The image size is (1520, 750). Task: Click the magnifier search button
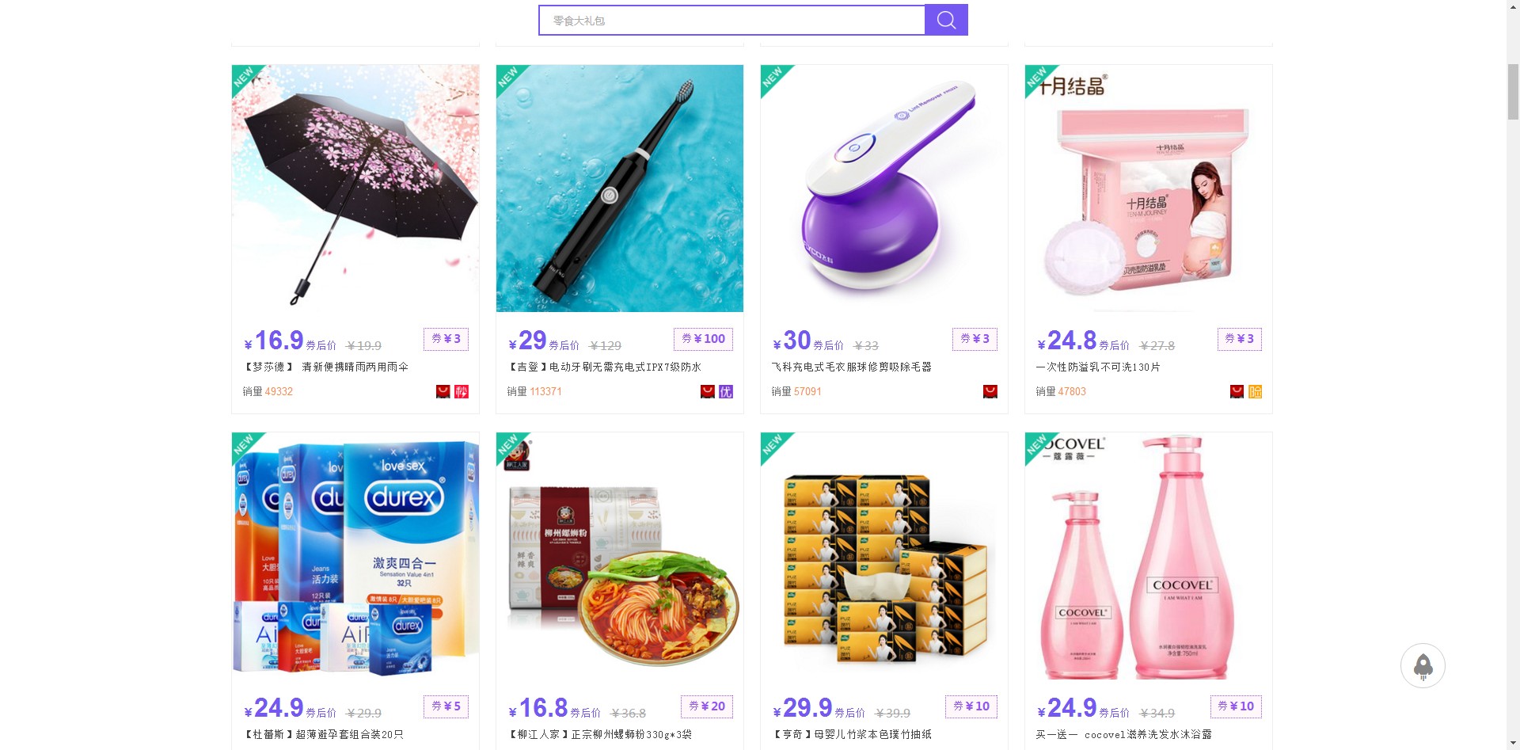pos(946,20)
